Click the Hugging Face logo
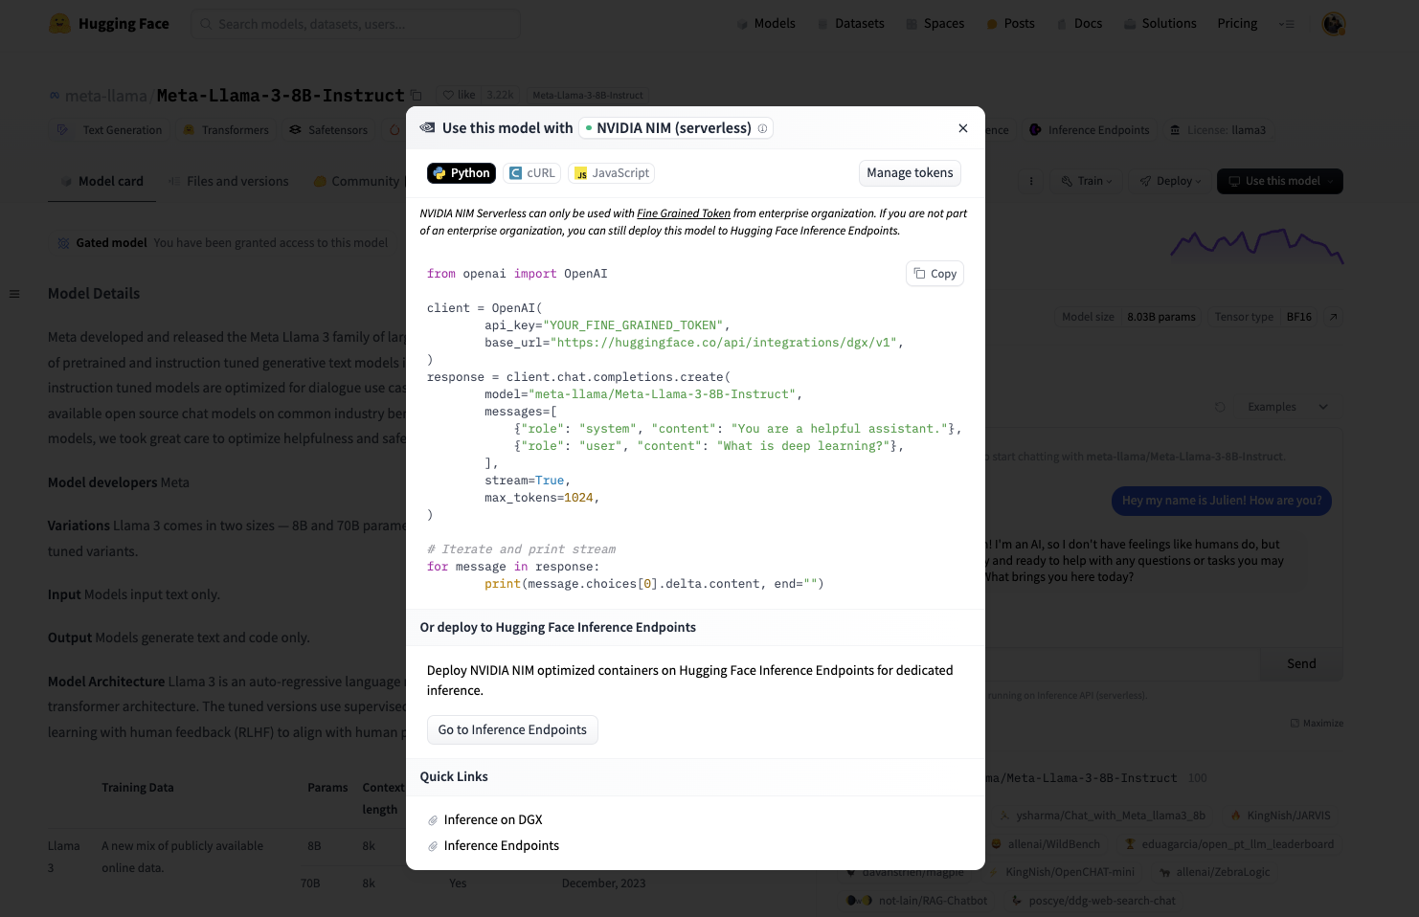 [x=109, y=24]
